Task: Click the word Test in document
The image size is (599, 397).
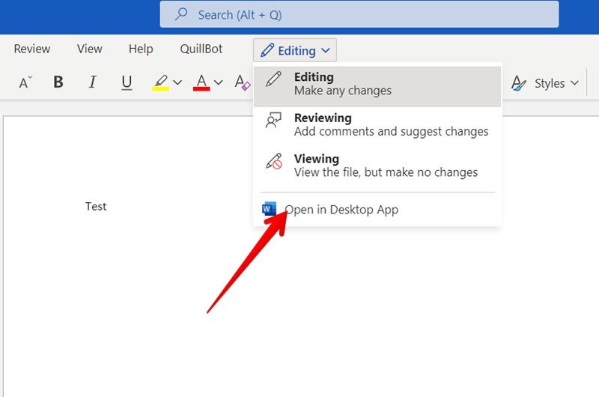Action: (x=96, y=206)
